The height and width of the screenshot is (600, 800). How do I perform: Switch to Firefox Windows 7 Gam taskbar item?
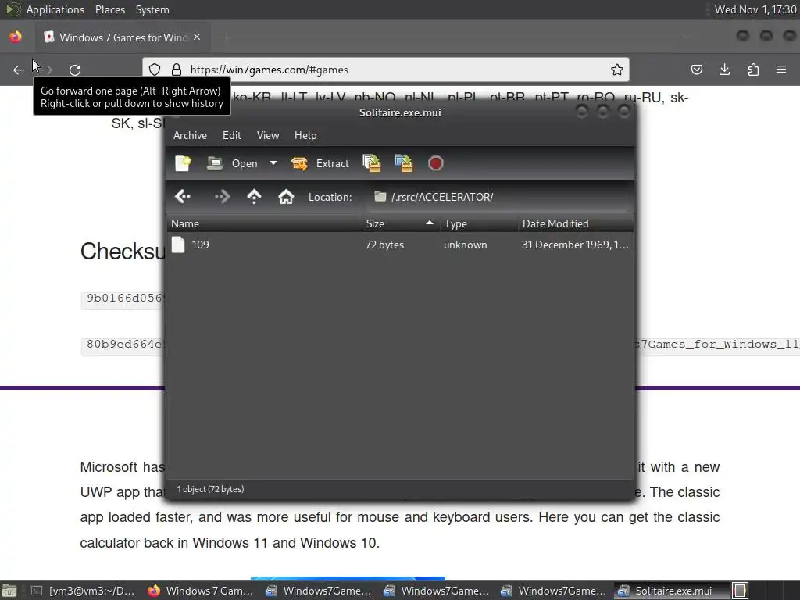click(x=200, y=591)
